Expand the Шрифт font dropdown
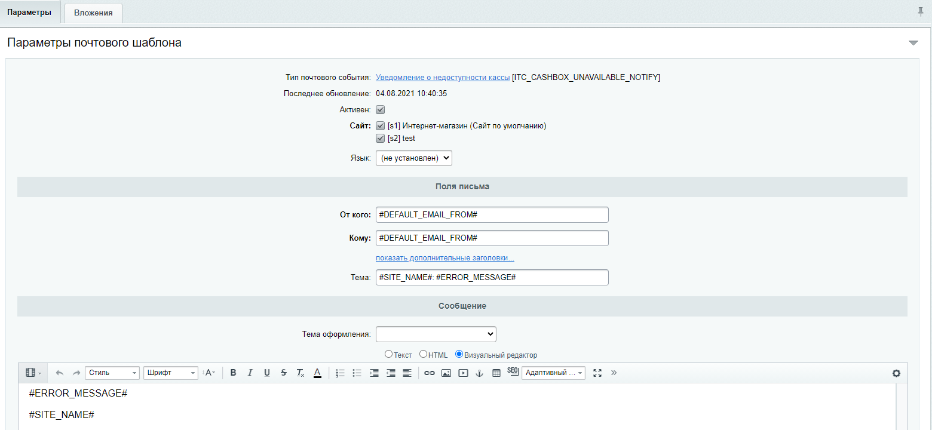932x430 pixels. 170,373
